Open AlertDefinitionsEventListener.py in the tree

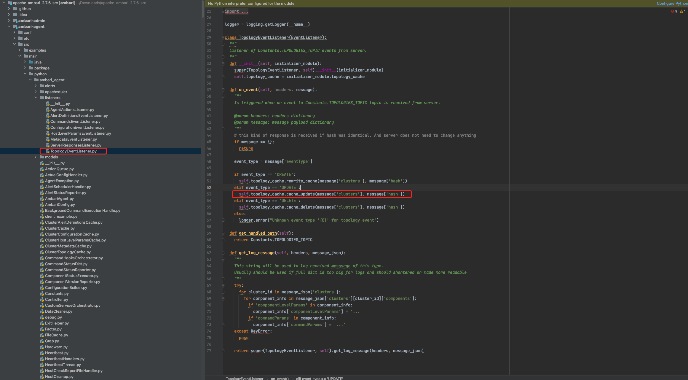79,116
